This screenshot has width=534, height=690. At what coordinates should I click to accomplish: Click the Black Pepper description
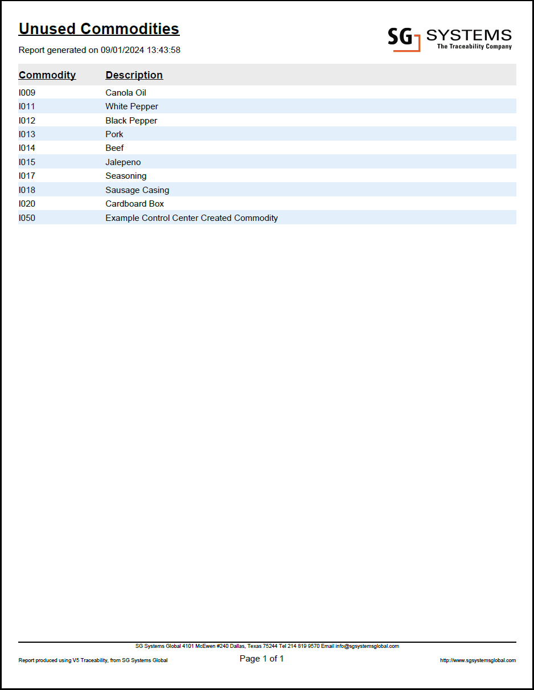pos(131,120)
